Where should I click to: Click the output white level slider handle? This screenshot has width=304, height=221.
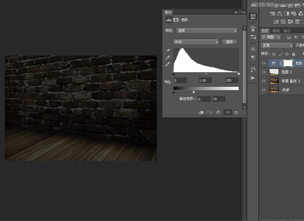pyautogui.click(x=194, y=92)
